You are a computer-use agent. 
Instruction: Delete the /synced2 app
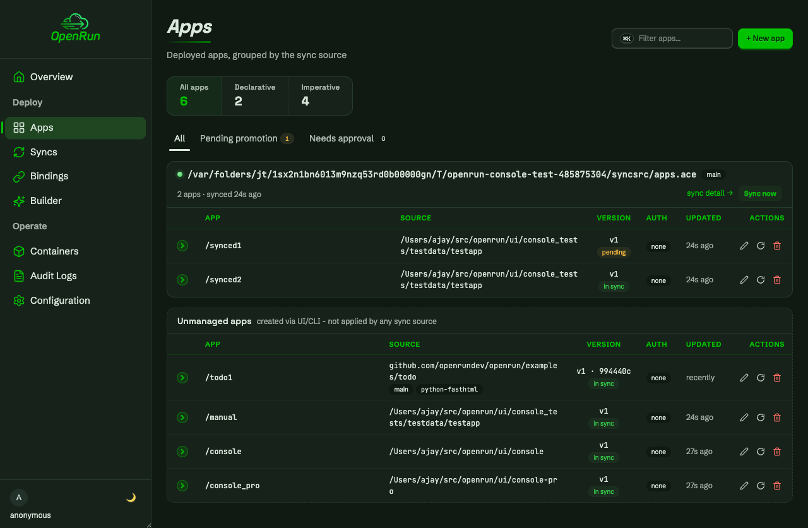[x=777, y=280]
